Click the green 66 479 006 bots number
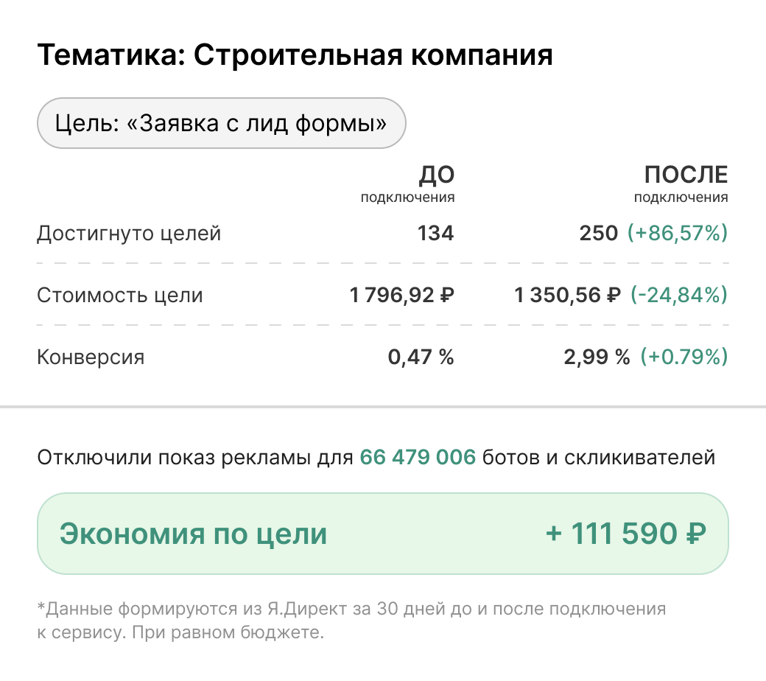 [418, 458]
